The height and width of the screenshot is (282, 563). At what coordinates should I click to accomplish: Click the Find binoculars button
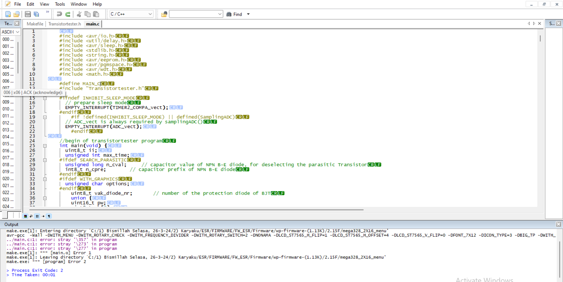pos(234,14)
